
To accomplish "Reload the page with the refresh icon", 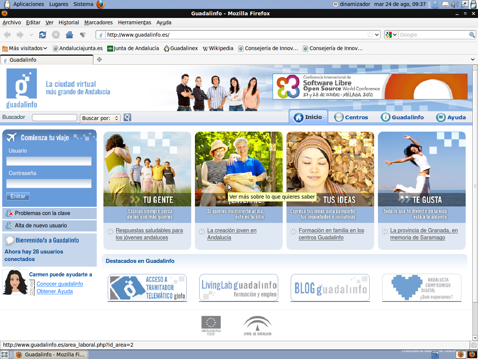I will 43,35.
